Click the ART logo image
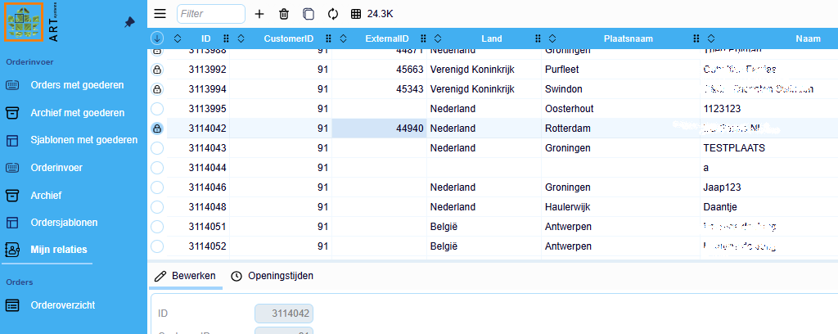Image resolution: width=838 pixels, height=334 pixels. click(24, 22)
